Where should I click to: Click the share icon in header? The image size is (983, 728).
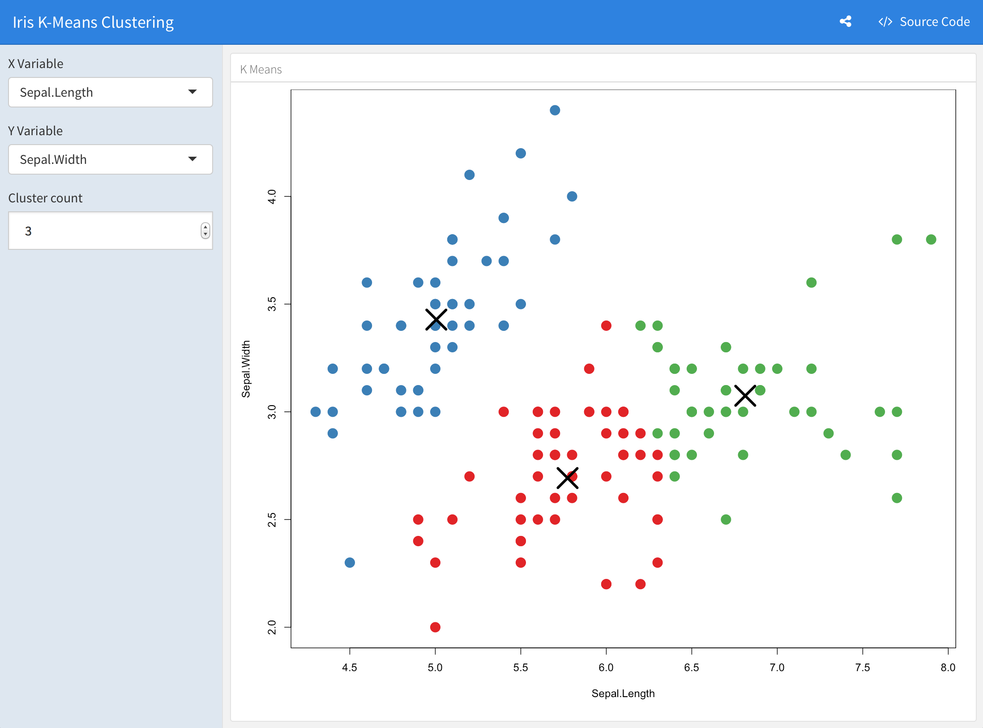[x=845, y=21]
